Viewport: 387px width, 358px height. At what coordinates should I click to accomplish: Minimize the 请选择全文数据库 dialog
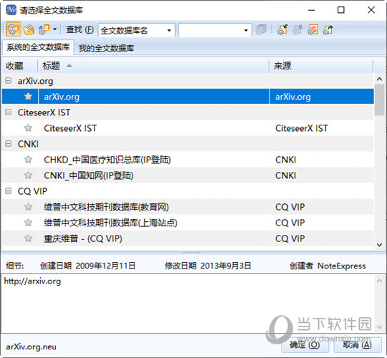point(312,10)
